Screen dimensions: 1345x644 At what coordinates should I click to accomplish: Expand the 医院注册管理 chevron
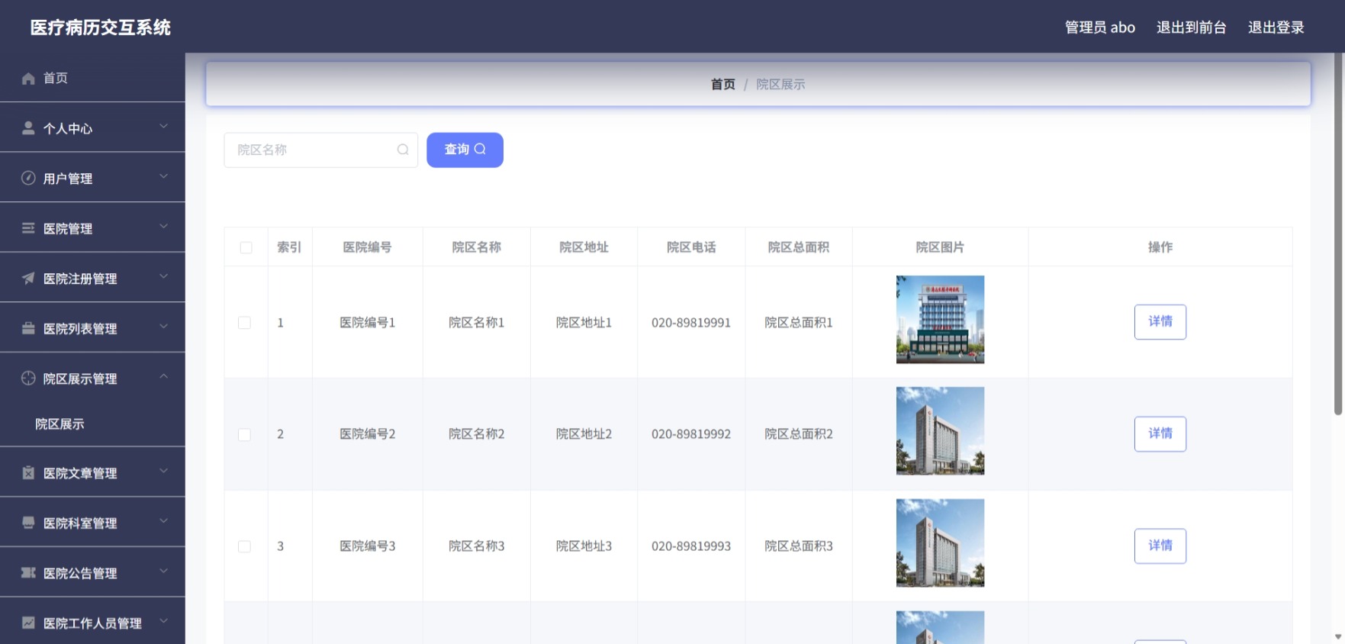tap(163, 276)
